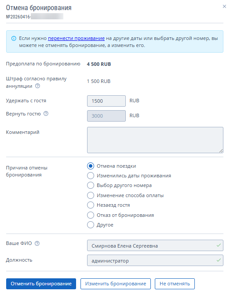Select Отказ от бронирования reason

[91, 215]
